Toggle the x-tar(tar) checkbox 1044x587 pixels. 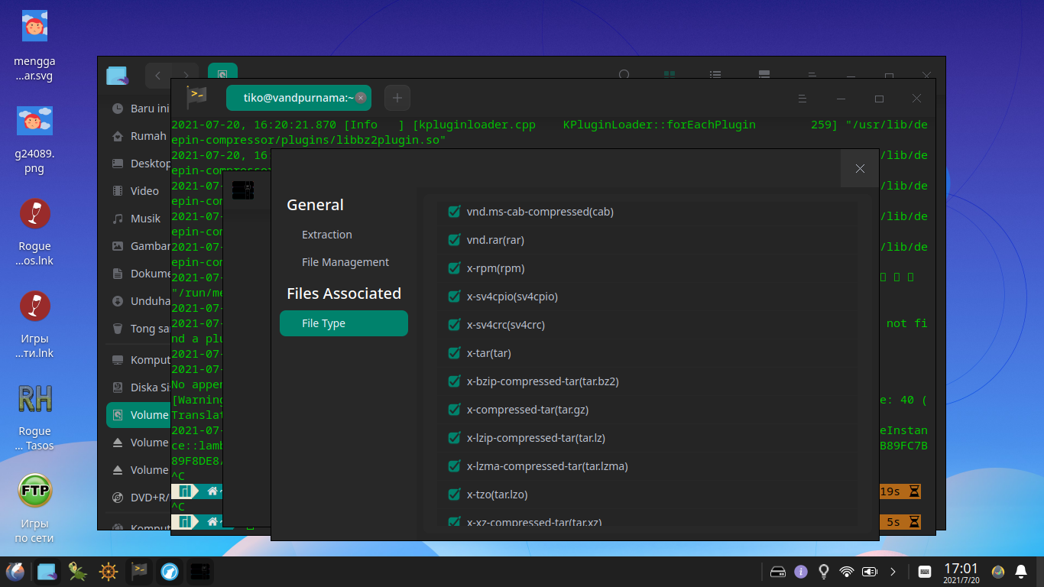point(454,353)
